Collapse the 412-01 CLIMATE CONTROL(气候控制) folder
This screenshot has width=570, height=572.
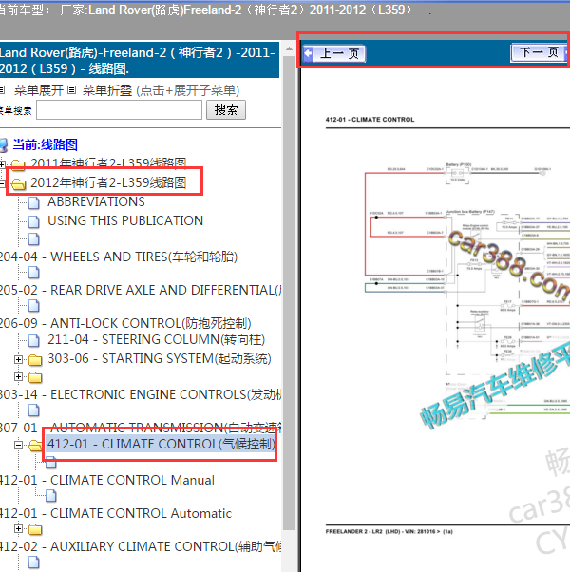(18, 445)
